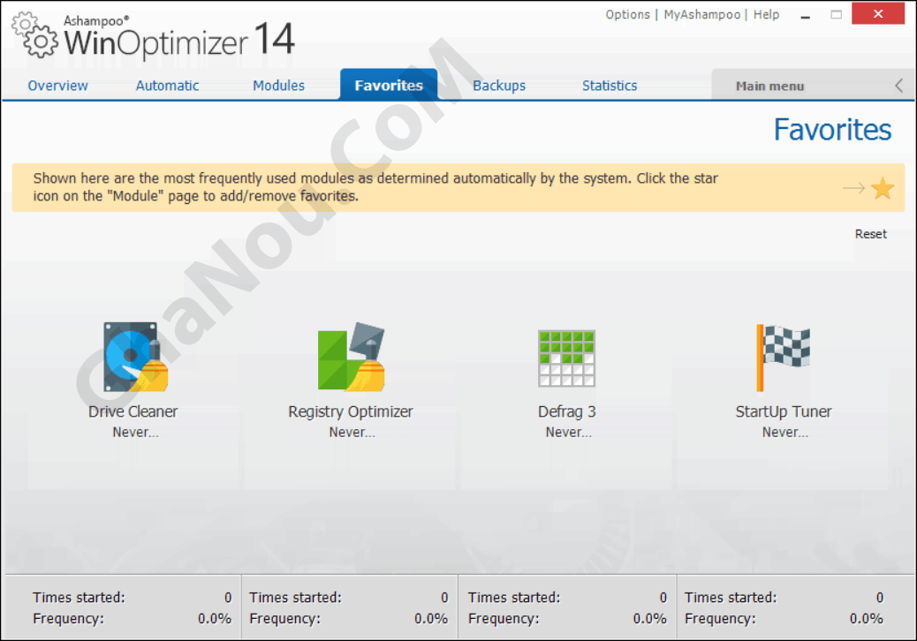Image resolution: width=917 pixels, height=641 pixels.
Task: Select the active Favorites tab
Action: pos(389,86)
